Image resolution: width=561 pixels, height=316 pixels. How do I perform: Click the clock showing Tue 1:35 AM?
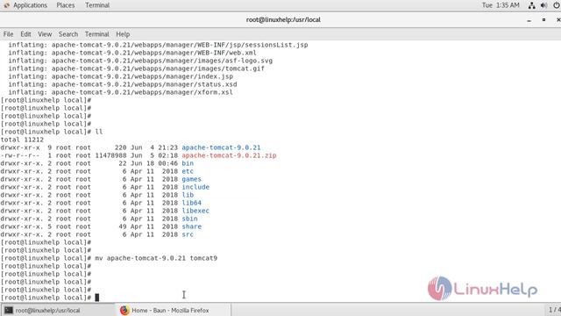pos(501,5)
